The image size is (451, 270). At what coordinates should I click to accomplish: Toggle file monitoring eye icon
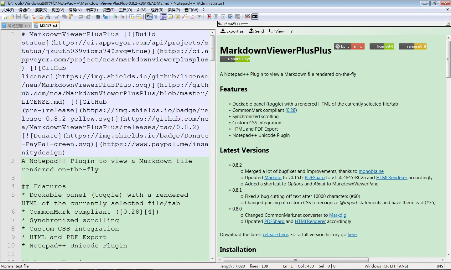[x=199, y=17]
